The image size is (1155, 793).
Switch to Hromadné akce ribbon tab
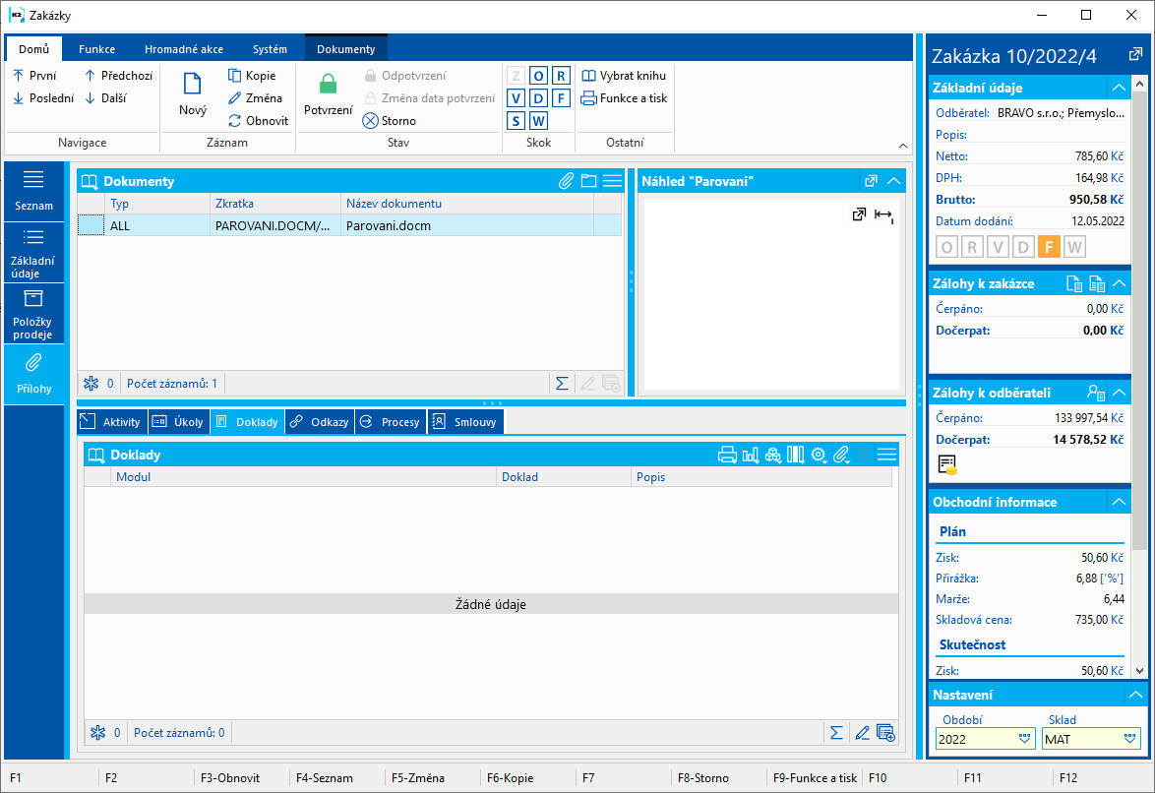pyautogui.click(x=184, y=48)
